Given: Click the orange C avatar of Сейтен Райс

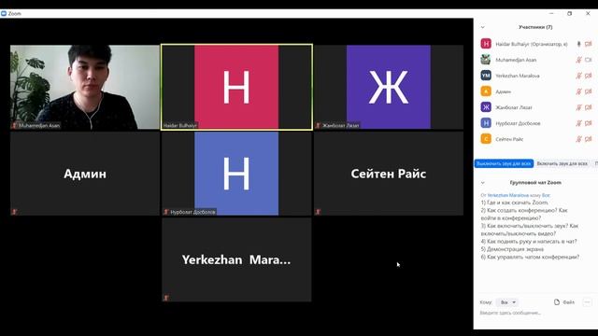Looking at the screenshot, I should pyautogui.click(x=486, y=139).
